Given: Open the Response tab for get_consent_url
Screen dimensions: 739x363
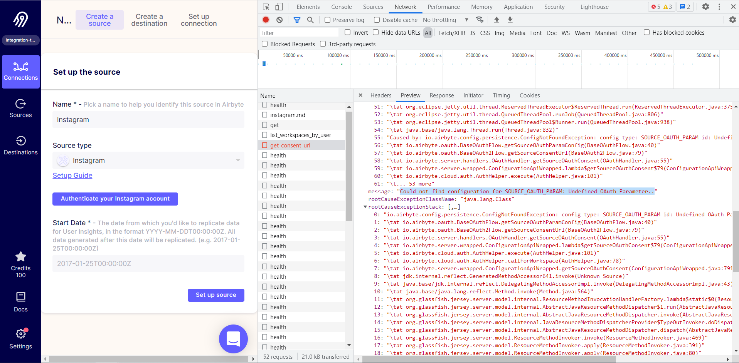Looking at the screenshot, I should pos(441,95).
